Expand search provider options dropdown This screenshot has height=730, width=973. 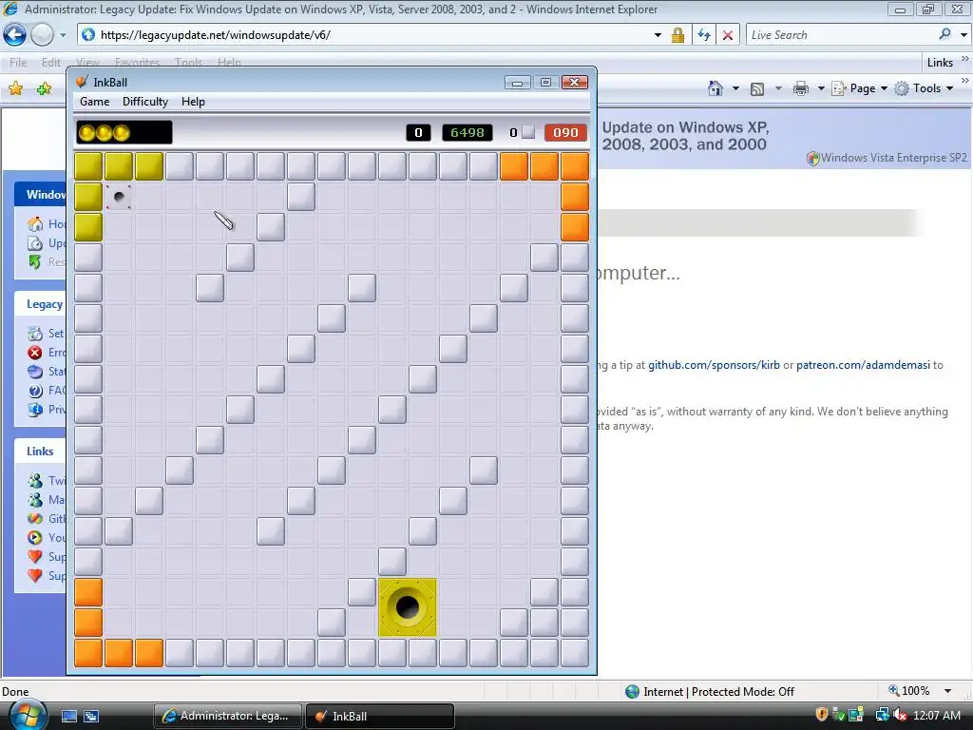tap(963, 35)
